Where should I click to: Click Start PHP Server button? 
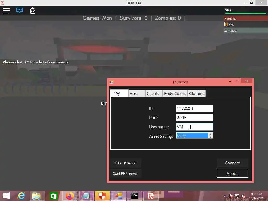coord(125,173)
